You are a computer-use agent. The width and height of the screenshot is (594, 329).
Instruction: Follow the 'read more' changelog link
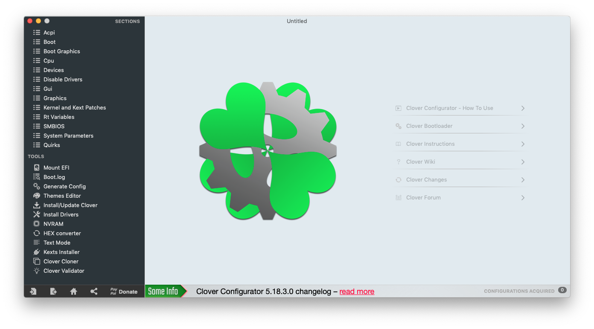coord(357,291)
